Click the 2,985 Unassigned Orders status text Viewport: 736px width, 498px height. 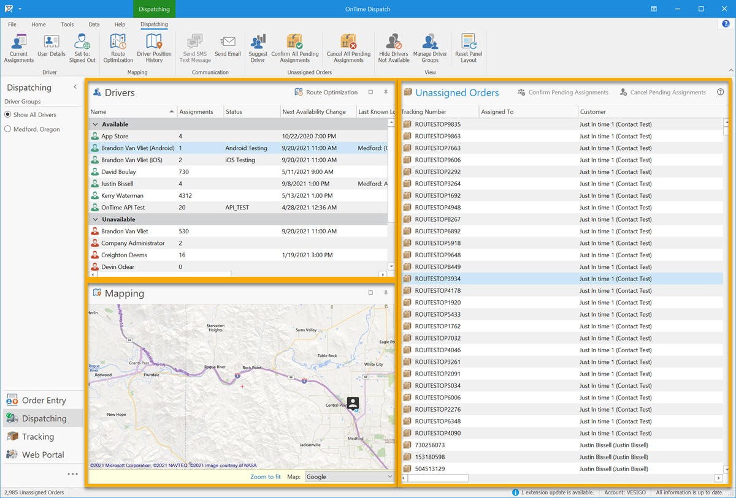click(34, 492)
